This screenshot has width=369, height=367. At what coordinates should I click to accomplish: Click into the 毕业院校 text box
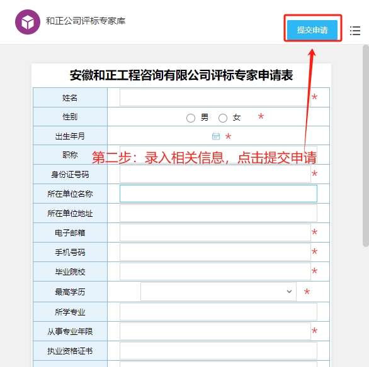pyautogui.click(x=215, y=271)
